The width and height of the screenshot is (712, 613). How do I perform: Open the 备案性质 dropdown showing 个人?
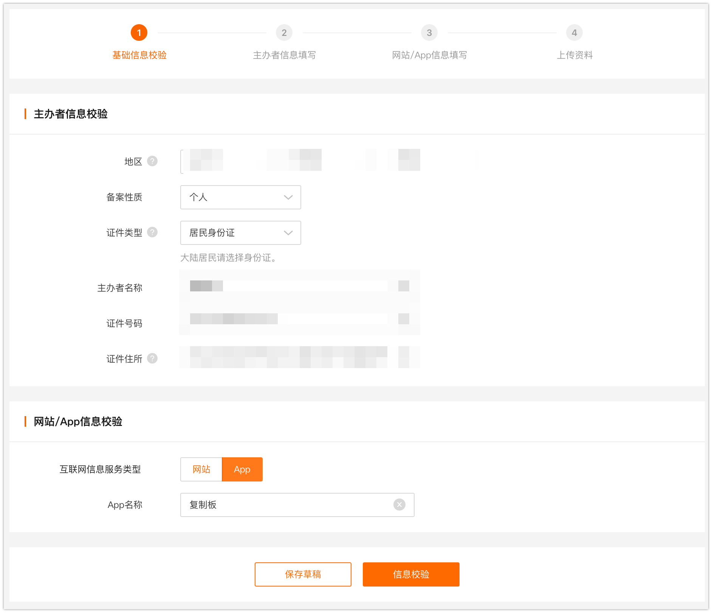pos(240,197)
